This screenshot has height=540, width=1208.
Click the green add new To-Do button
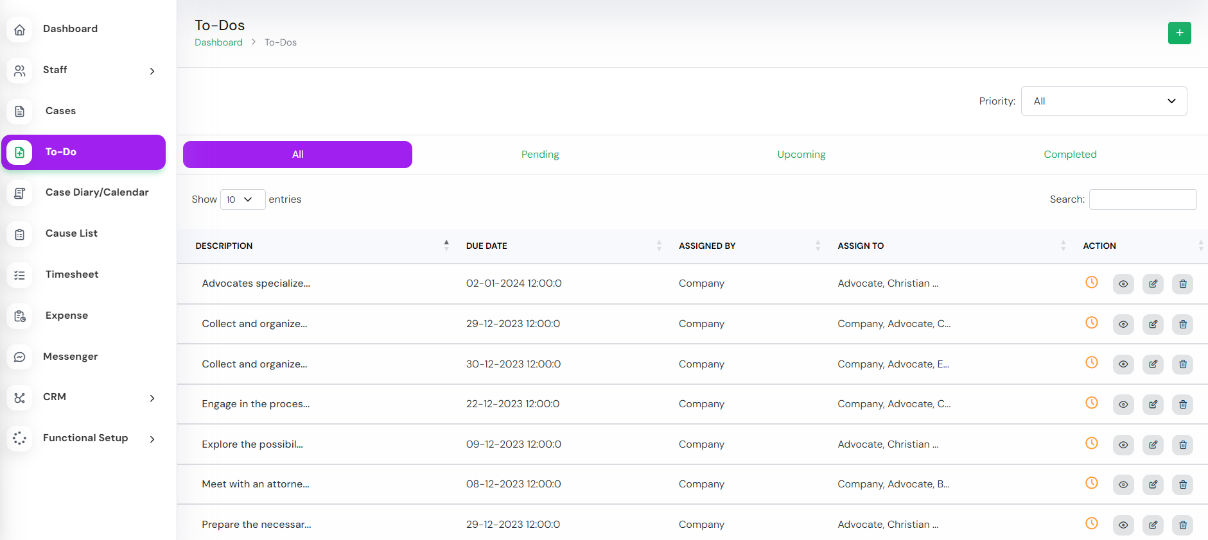1179,33
